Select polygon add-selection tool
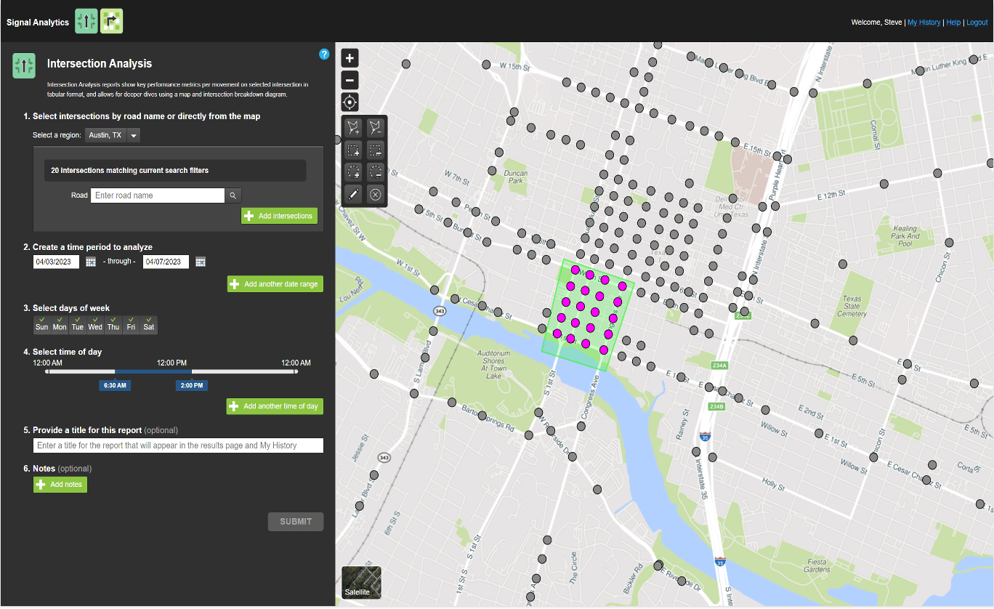 click(x=353, y=127)
